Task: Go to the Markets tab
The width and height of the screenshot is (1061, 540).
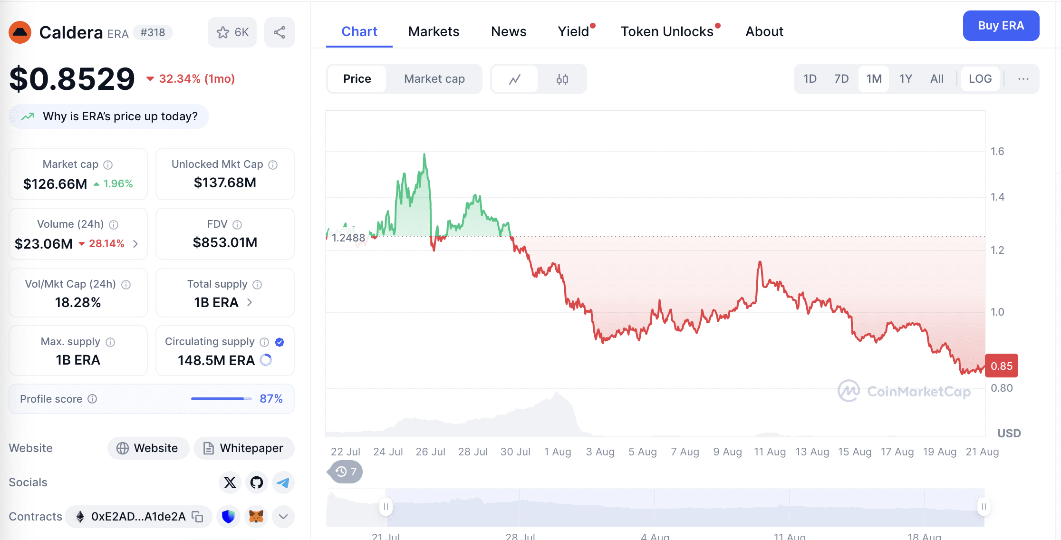Action: pyautogui.click(x=434, y=31)
